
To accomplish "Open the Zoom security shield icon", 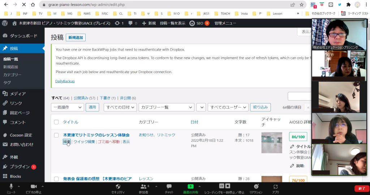I will tap(118, 186).
